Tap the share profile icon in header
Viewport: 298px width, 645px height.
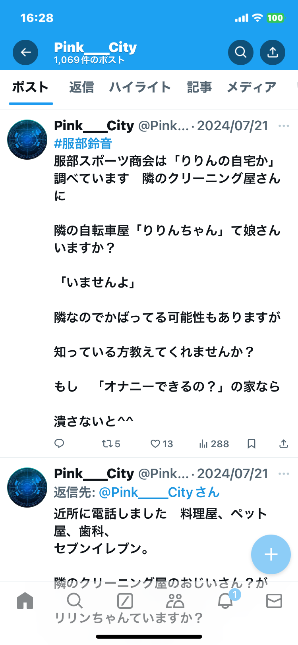coord(273,52)
